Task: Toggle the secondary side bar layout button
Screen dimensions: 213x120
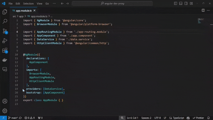Action: (186, 3)
